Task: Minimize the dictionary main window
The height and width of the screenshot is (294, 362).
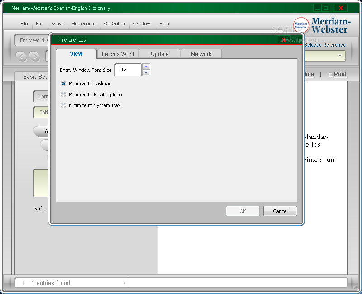Action: pyautogui.click(x=318, y=8)
